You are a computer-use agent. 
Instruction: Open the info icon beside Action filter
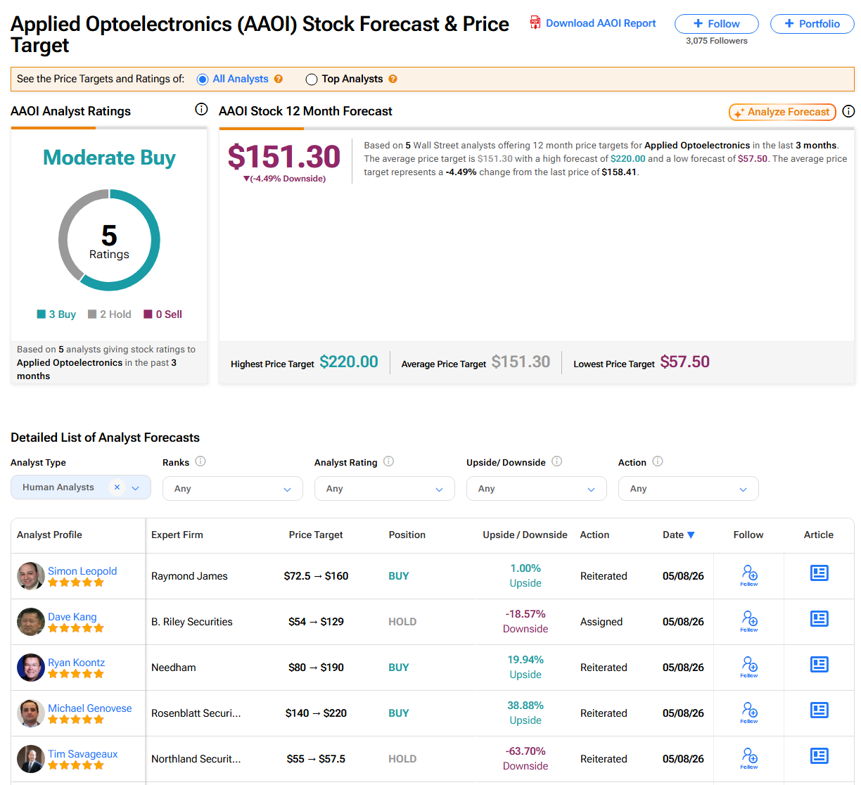tap(658, 461)
